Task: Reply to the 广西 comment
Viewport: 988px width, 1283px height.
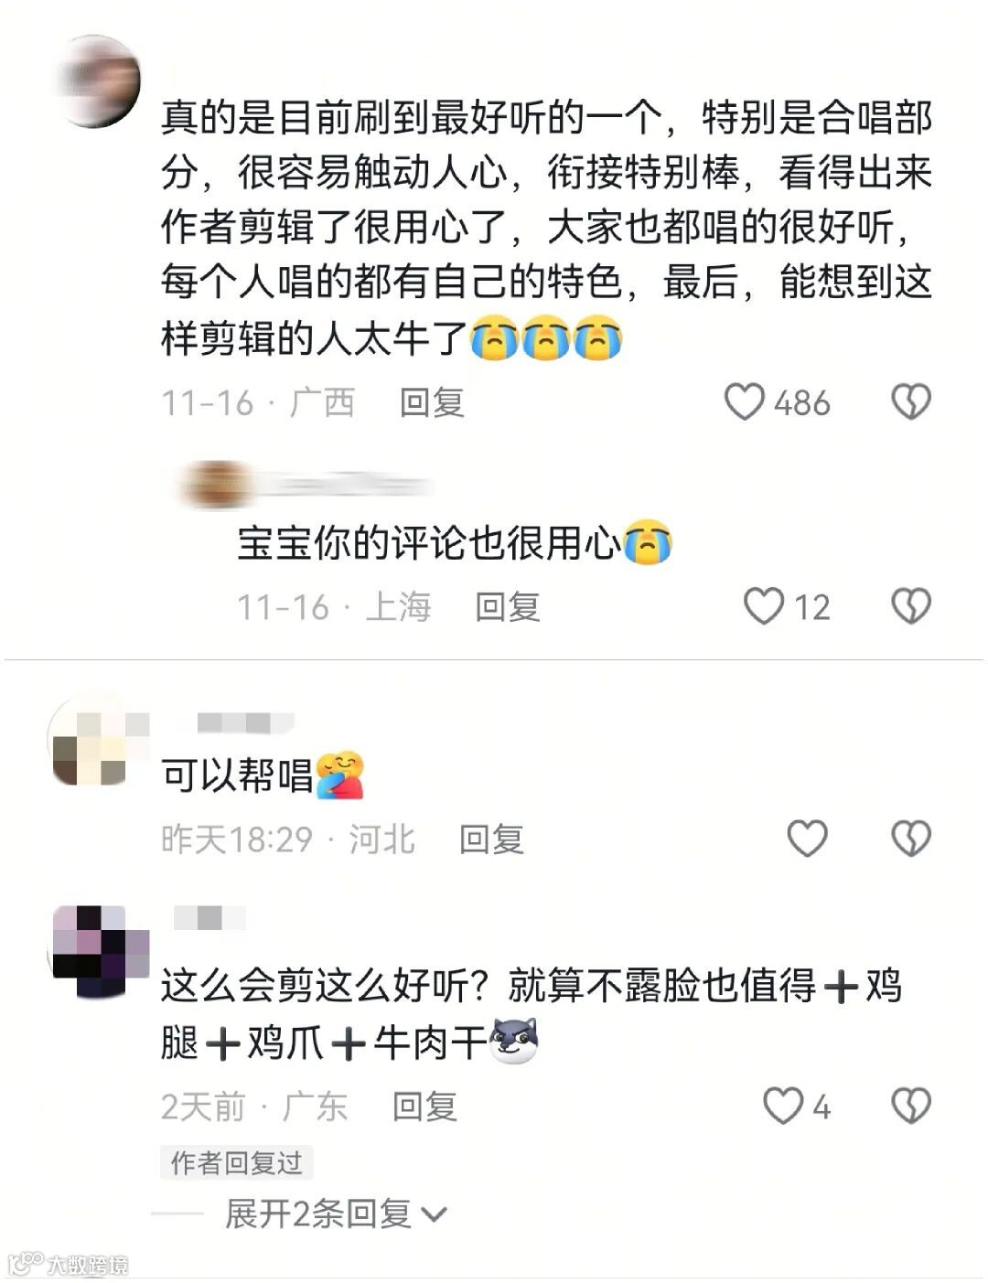Action: (432, 402)
